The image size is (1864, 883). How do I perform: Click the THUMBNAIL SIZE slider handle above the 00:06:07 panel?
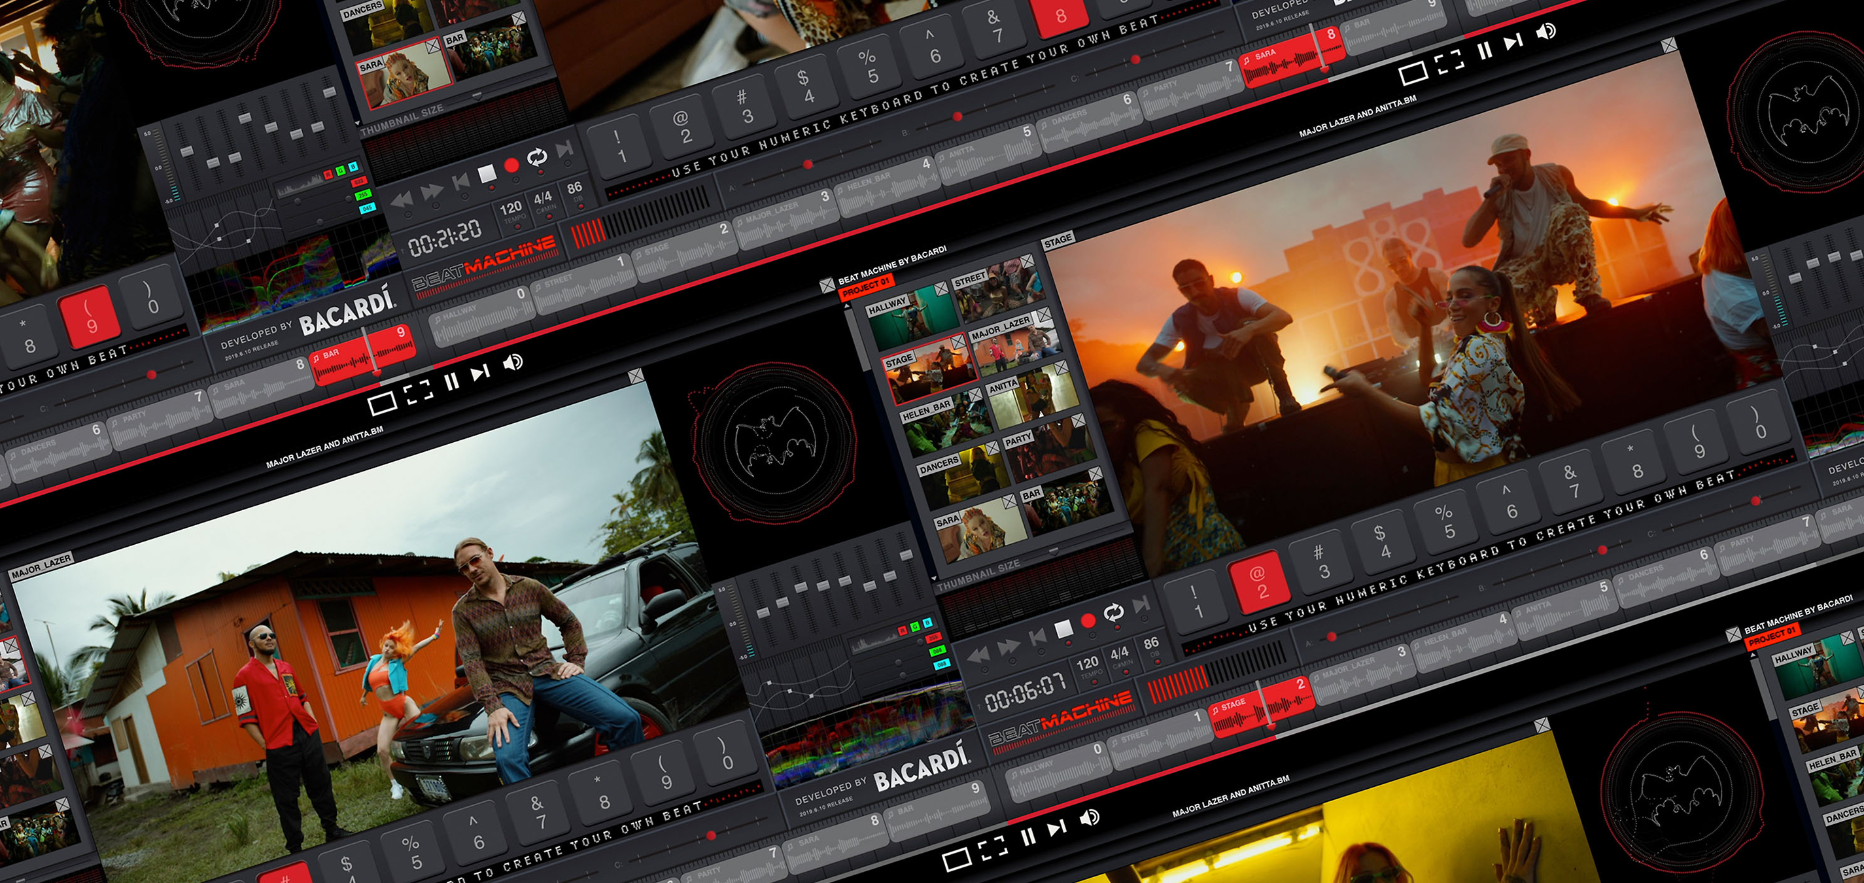point(1054,551)
